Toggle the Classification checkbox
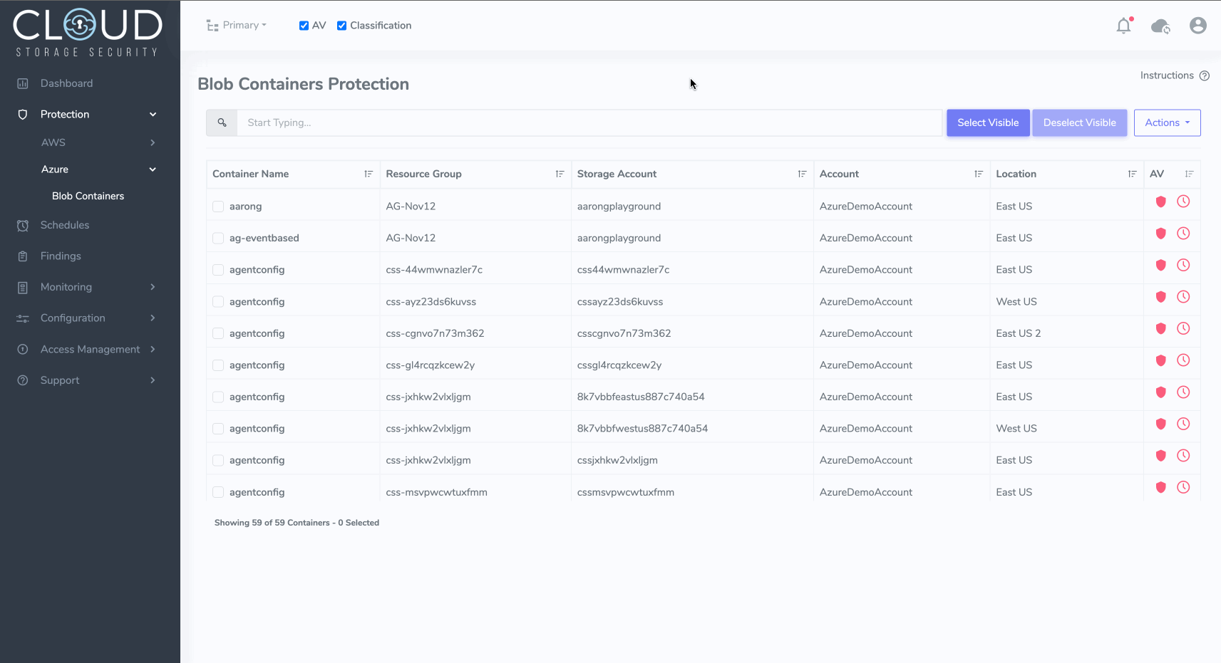Viewport: 1221px width, 663px height. (342, 26)
